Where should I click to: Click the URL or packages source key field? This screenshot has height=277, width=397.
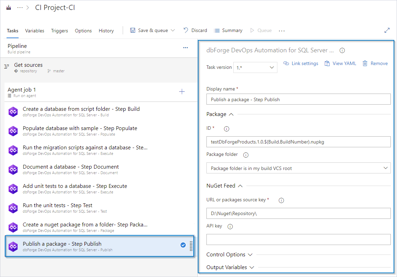[x=298, y=213]
